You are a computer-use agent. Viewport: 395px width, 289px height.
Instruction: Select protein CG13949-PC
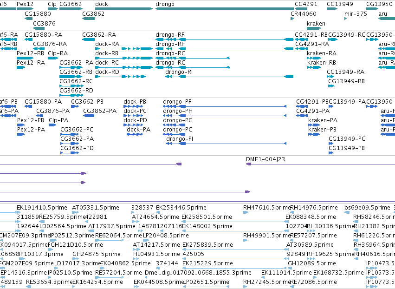point(331,144)
